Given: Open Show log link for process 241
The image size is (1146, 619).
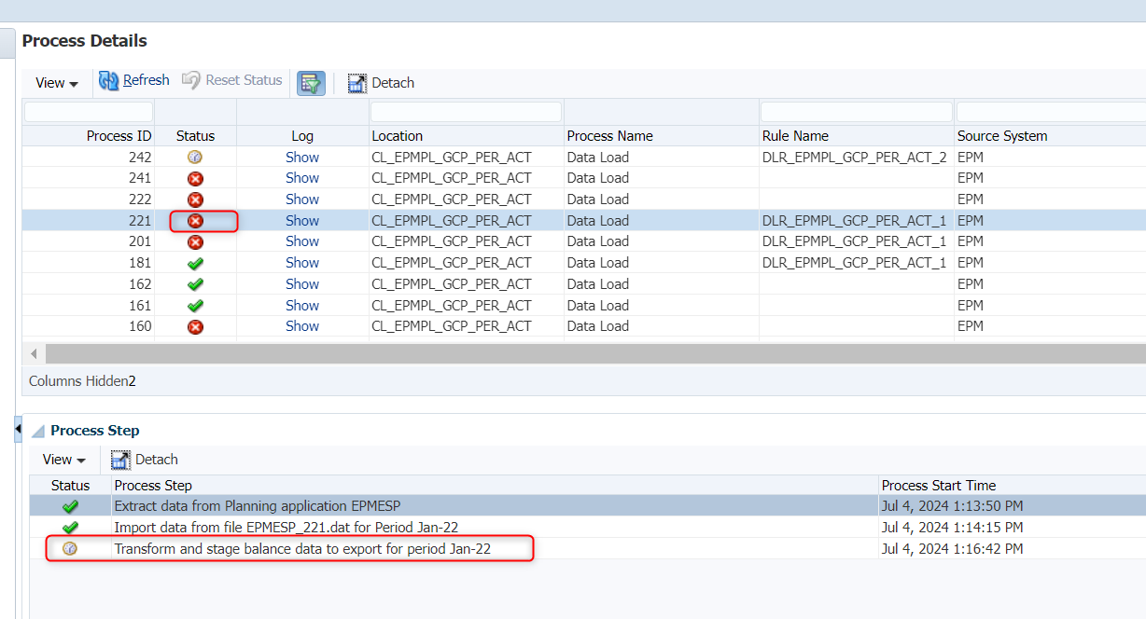Looking at the screenshot, I should pos(302,178).
